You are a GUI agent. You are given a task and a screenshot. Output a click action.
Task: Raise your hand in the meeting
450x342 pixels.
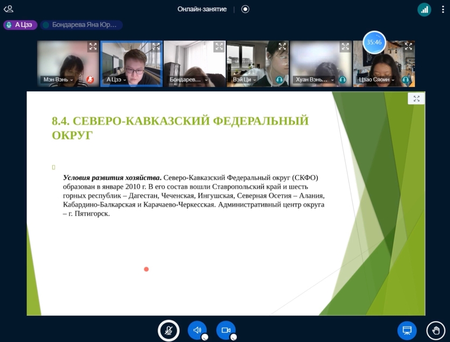[435, 330]
